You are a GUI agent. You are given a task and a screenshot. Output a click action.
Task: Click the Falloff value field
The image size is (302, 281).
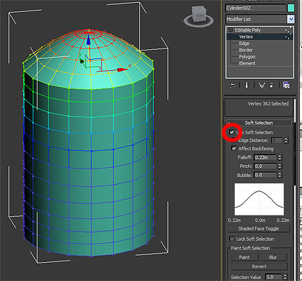coord(265,157)
